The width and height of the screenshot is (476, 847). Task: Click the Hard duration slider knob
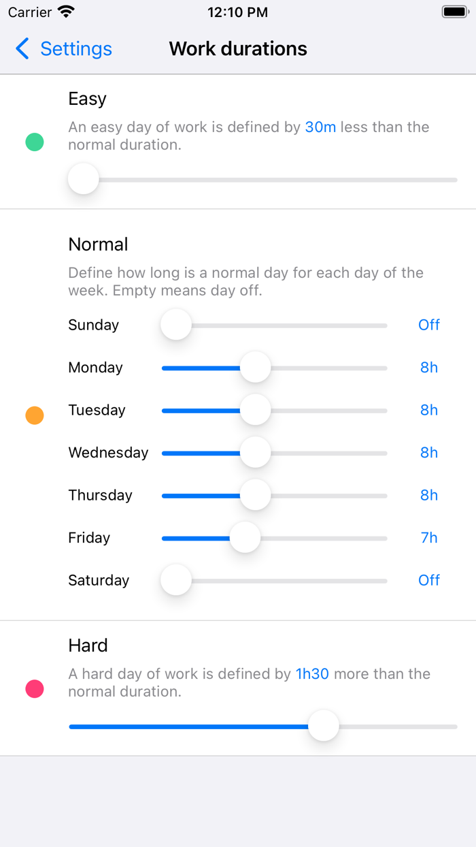coord(324,726)
